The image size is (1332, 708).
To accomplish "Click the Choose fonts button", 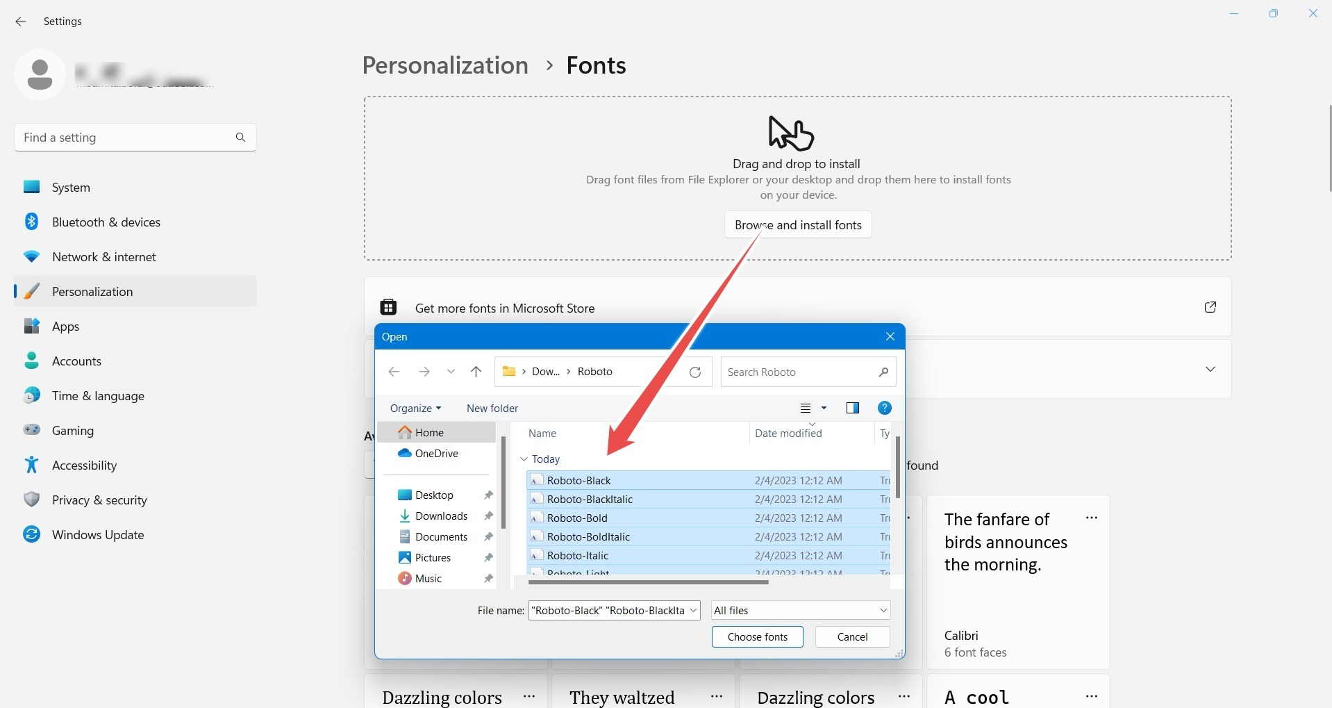I will [757, 636].
